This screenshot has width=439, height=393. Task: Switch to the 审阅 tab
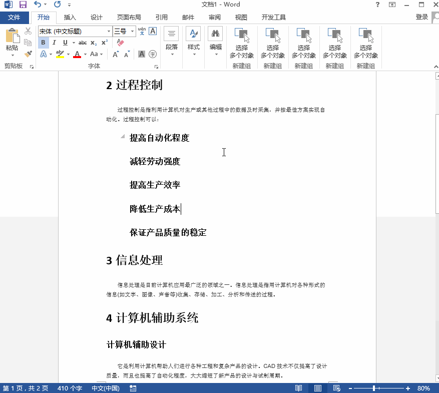215,18
